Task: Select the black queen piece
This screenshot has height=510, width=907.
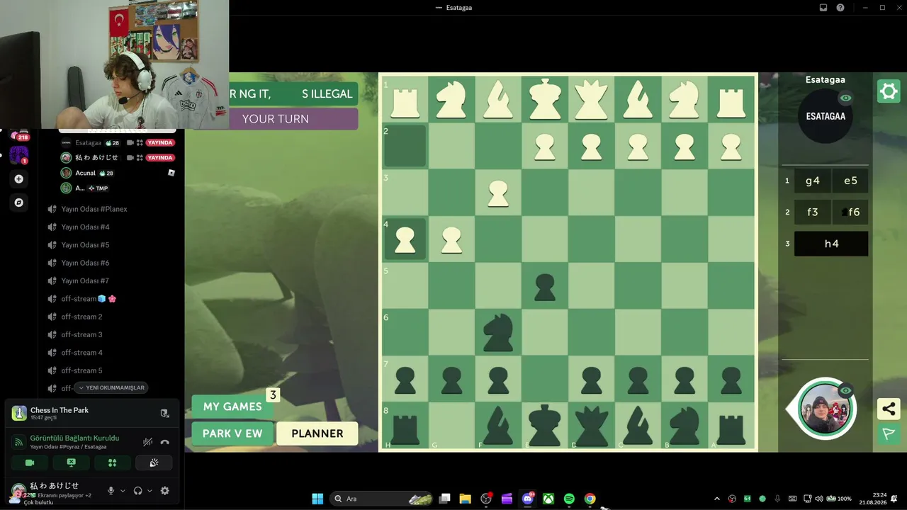Action: click(591, 426)
